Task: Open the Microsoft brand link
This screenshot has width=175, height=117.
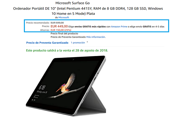Action: 64,18
